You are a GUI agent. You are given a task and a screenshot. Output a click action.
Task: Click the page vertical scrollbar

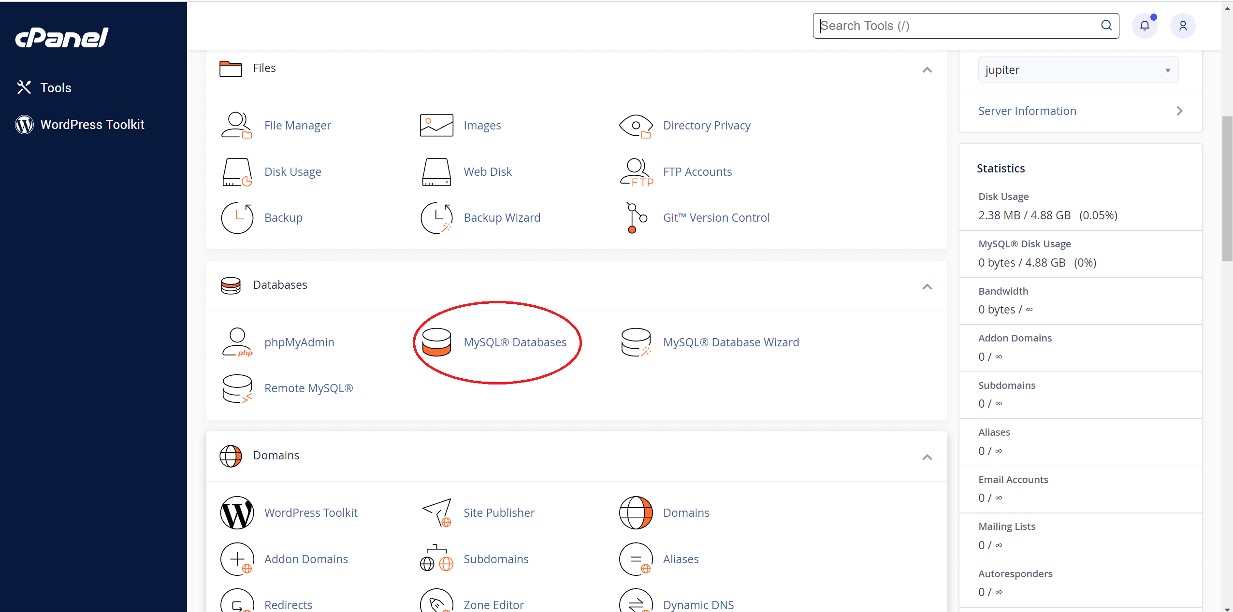click(x=1228, y=188)
